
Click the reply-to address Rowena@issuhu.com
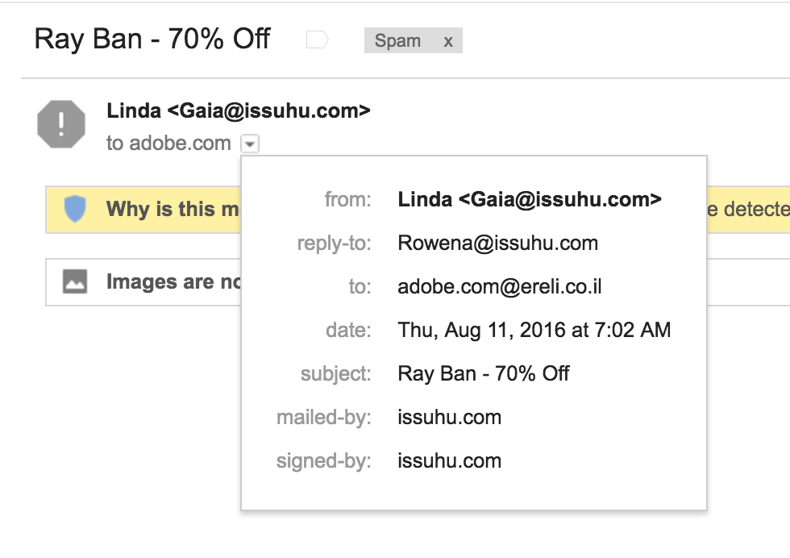point(497,243)
